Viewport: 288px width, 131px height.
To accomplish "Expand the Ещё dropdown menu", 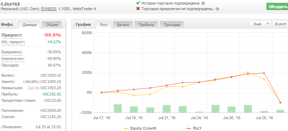I will [x=260, y=24].
